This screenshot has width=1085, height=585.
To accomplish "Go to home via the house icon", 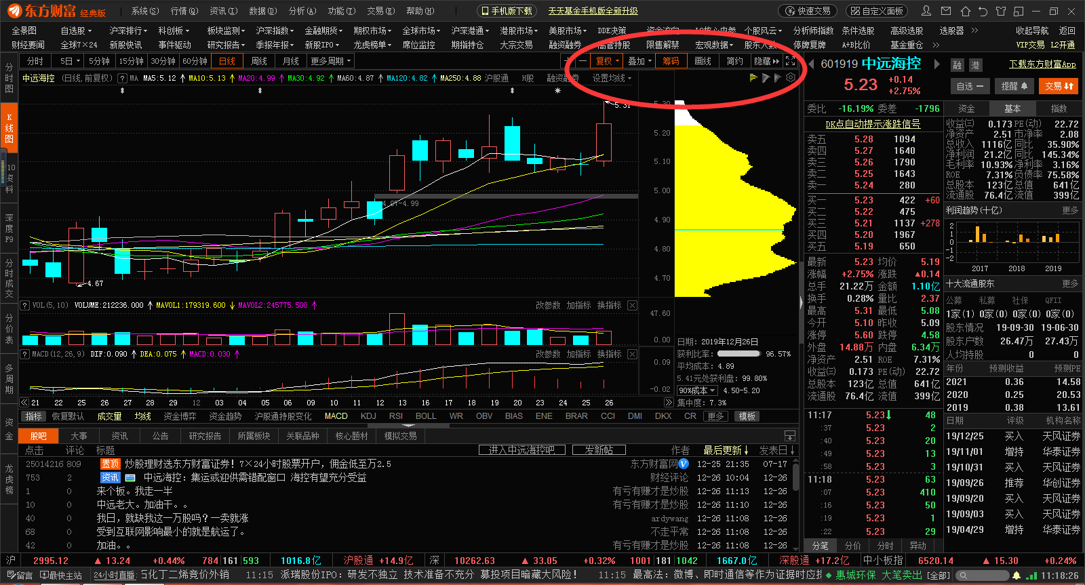I will click(965, 12).
